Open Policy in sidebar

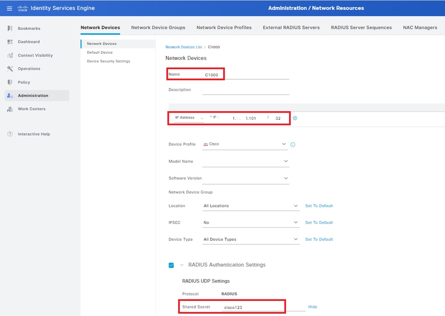(24, 82)
